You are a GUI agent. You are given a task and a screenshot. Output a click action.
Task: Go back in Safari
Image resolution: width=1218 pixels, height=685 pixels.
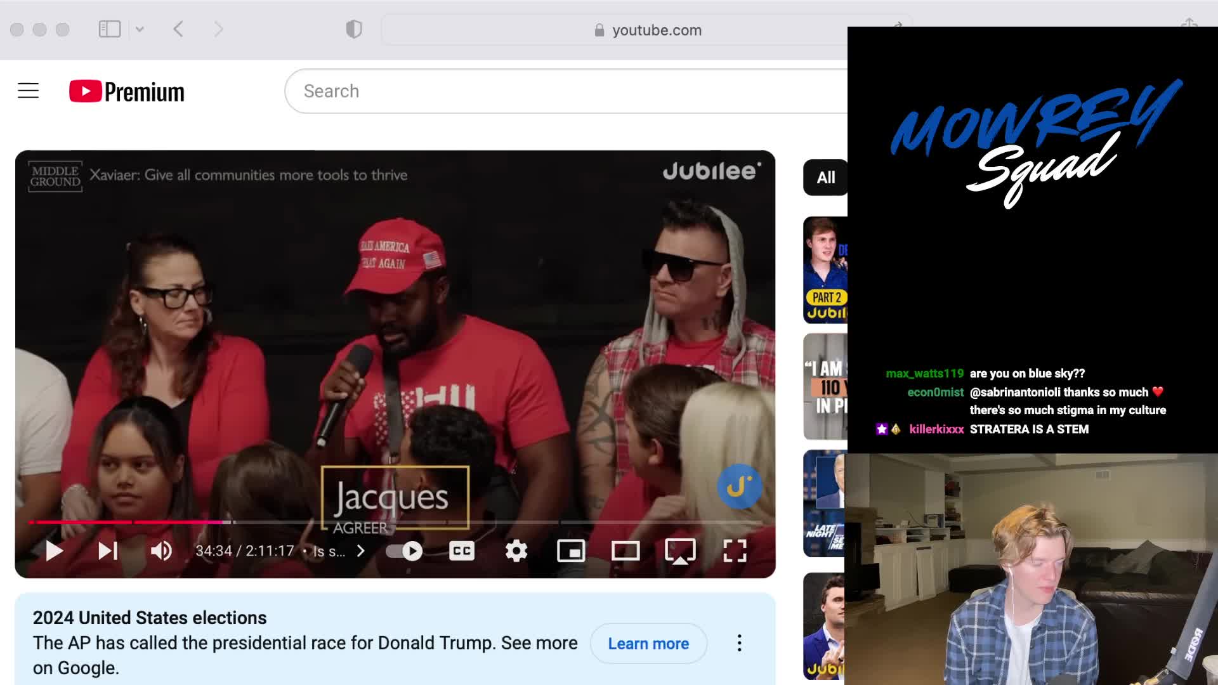pos(178,29)
